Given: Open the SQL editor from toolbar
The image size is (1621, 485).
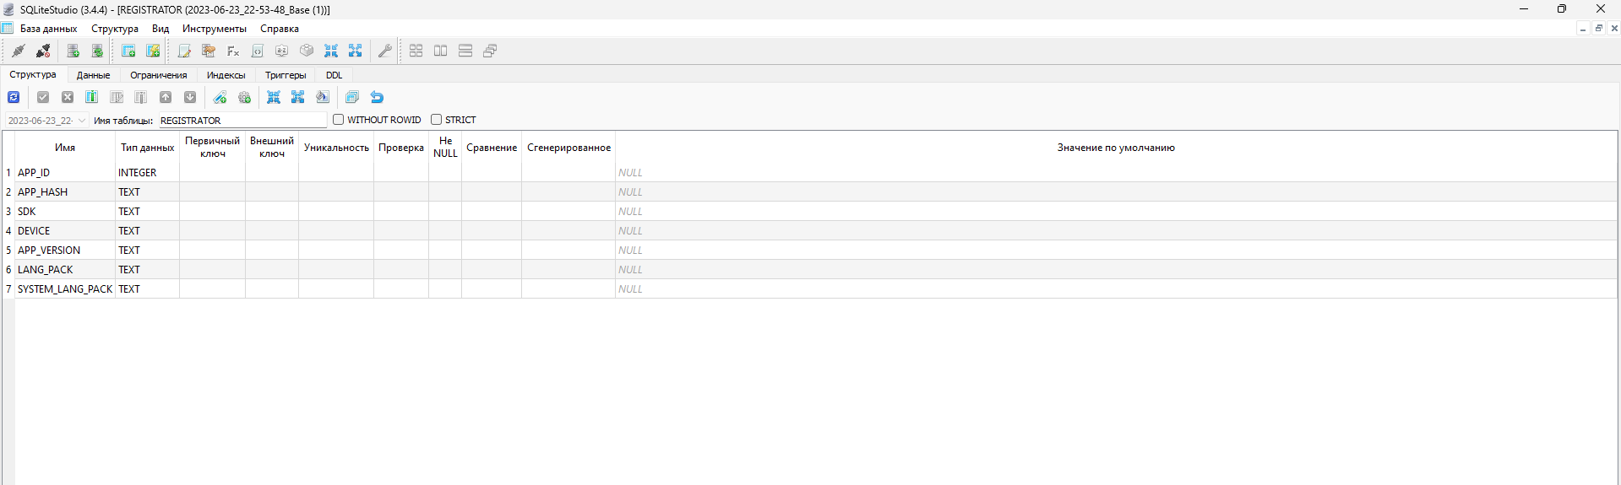Looking at the screenshot, I should click(184, 51).
